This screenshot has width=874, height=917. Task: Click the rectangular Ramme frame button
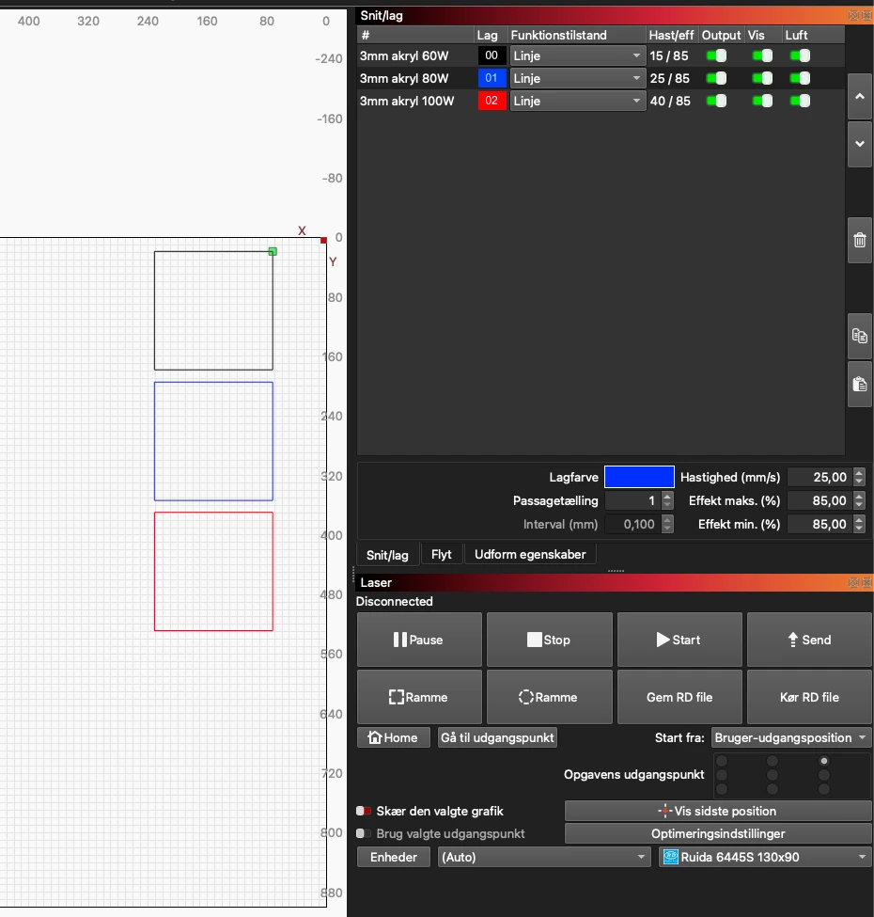(419, 697)
